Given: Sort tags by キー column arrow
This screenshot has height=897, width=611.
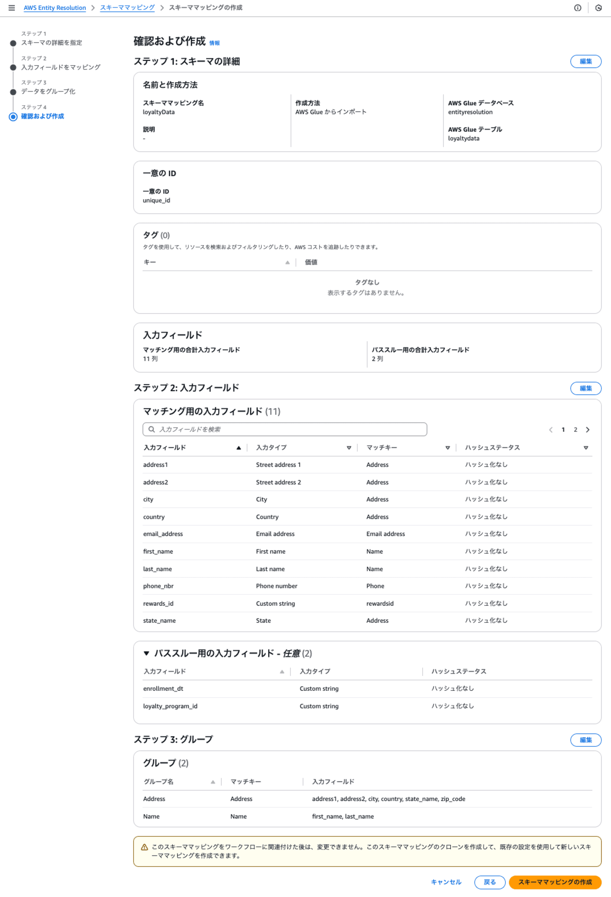Looking at the screenshot, I should pyautogui.click(x=287, y=262).
